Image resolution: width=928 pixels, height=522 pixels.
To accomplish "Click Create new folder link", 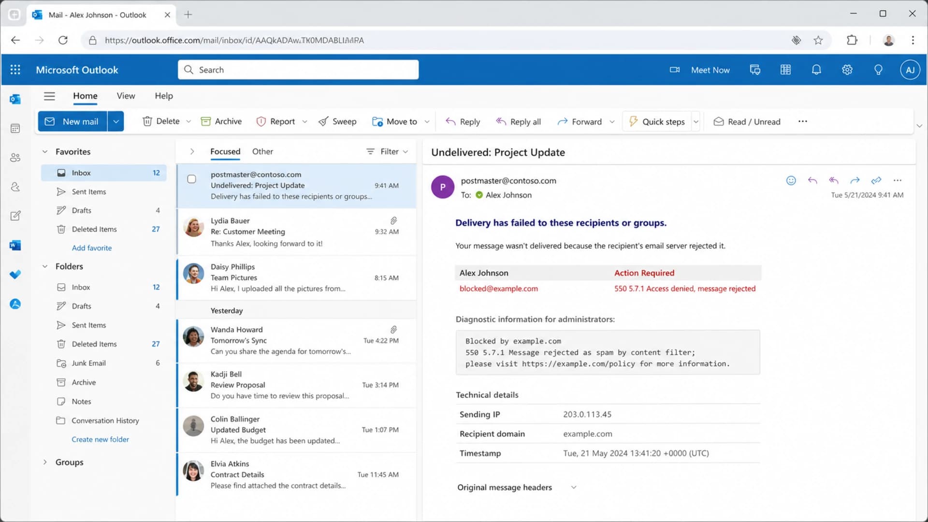I will (100, 439).
